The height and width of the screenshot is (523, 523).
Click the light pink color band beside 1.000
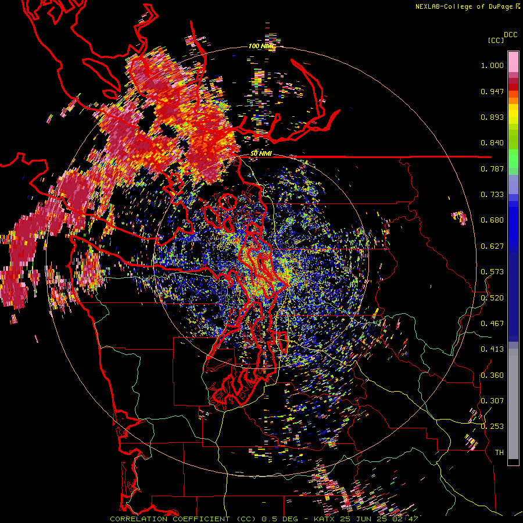pyautogui.click(x=513, y=62)
